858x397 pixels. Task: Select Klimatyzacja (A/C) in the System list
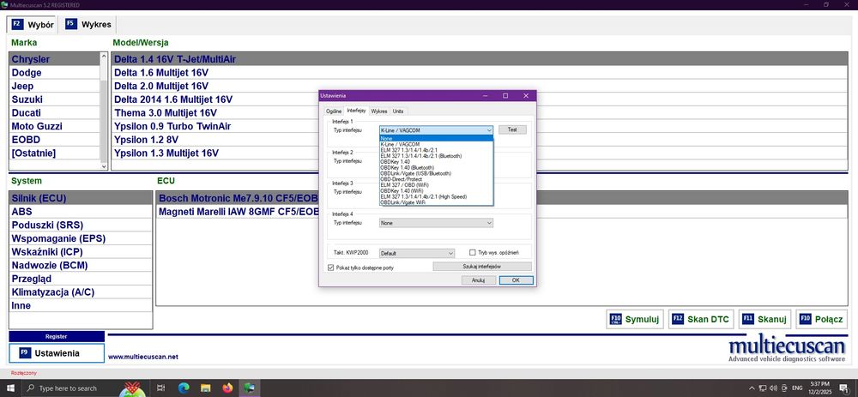(x=81, y=292)
